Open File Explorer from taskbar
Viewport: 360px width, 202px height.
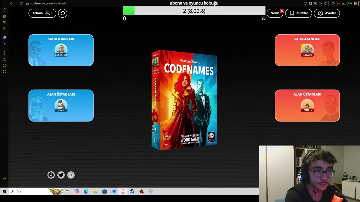click(x=95, y=191)
